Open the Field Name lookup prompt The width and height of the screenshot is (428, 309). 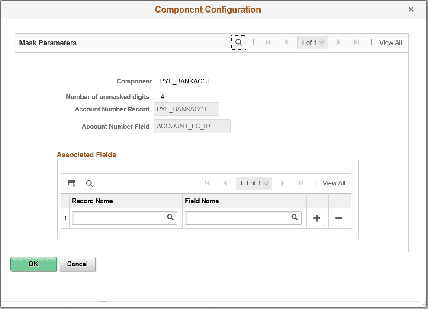point(295,218)
